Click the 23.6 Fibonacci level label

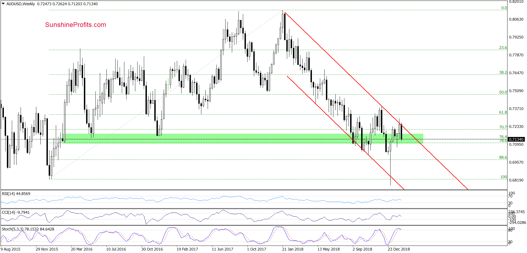point(503,48)
